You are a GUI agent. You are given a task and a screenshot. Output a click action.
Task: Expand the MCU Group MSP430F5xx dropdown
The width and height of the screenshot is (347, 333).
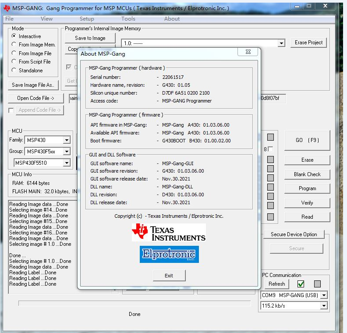tap(67, 152)
